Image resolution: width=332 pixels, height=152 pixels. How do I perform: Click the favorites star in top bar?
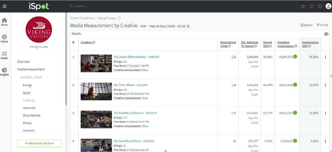303,6
